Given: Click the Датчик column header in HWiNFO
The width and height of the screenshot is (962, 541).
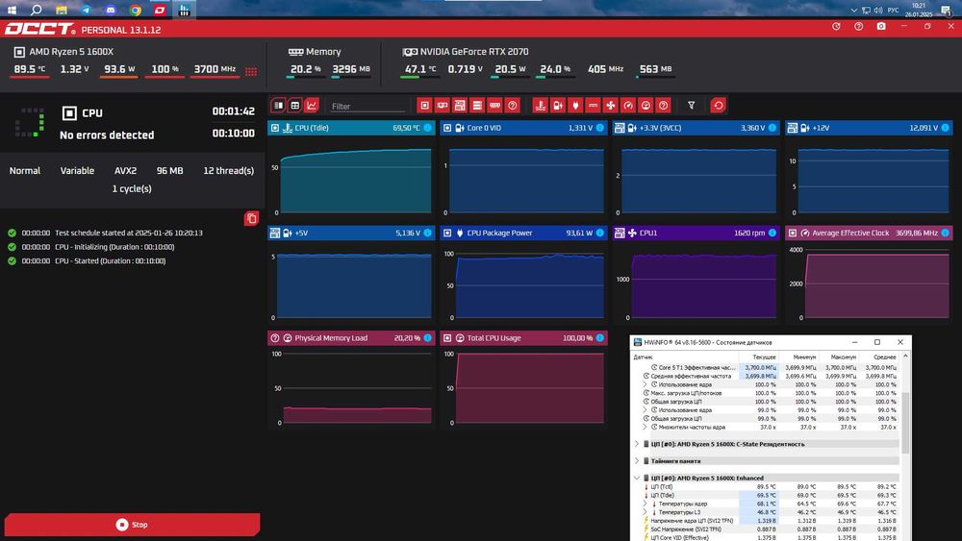Looking at the screenshot, I should pyautogui.click(x=685, y=357).
